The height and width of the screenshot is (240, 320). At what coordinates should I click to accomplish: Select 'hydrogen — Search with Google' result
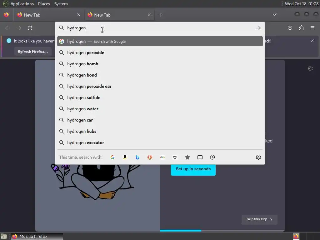[160, 41]
